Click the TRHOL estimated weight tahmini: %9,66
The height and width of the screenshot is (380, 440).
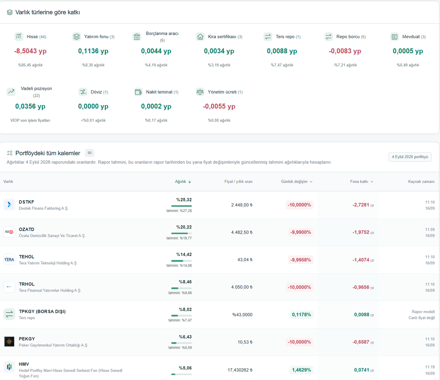pyautogui.click(x=180, y=293)
